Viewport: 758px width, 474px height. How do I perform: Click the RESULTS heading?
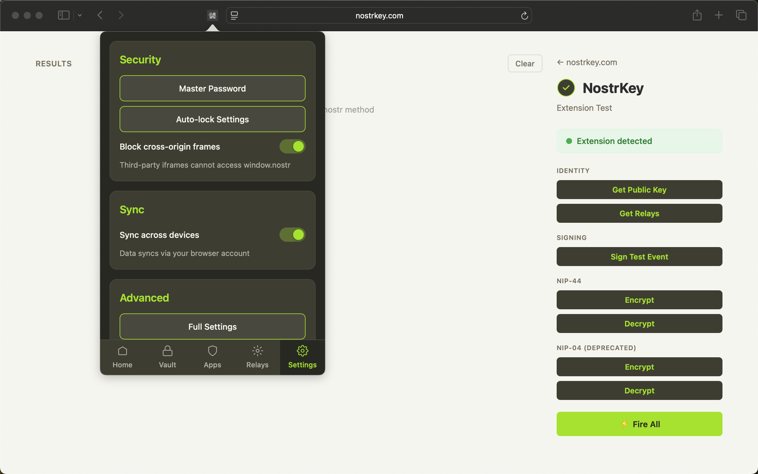54,64
